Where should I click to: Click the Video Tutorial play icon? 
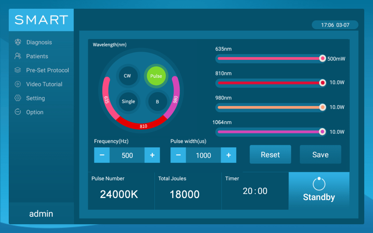tap(17, 84)
